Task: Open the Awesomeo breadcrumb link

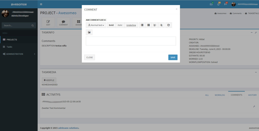Action: (221, 14)
